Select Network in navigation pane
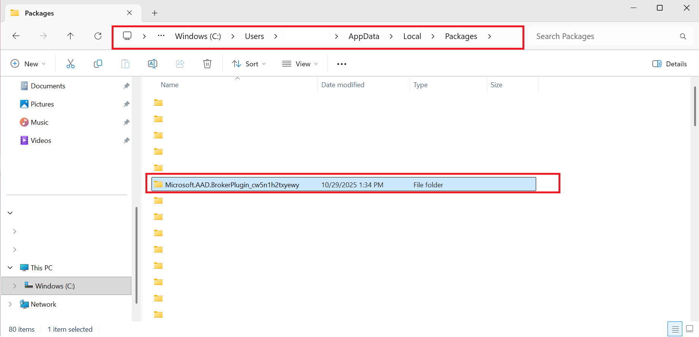Screen dimensions: 699x337 click(x=43, y=304)
